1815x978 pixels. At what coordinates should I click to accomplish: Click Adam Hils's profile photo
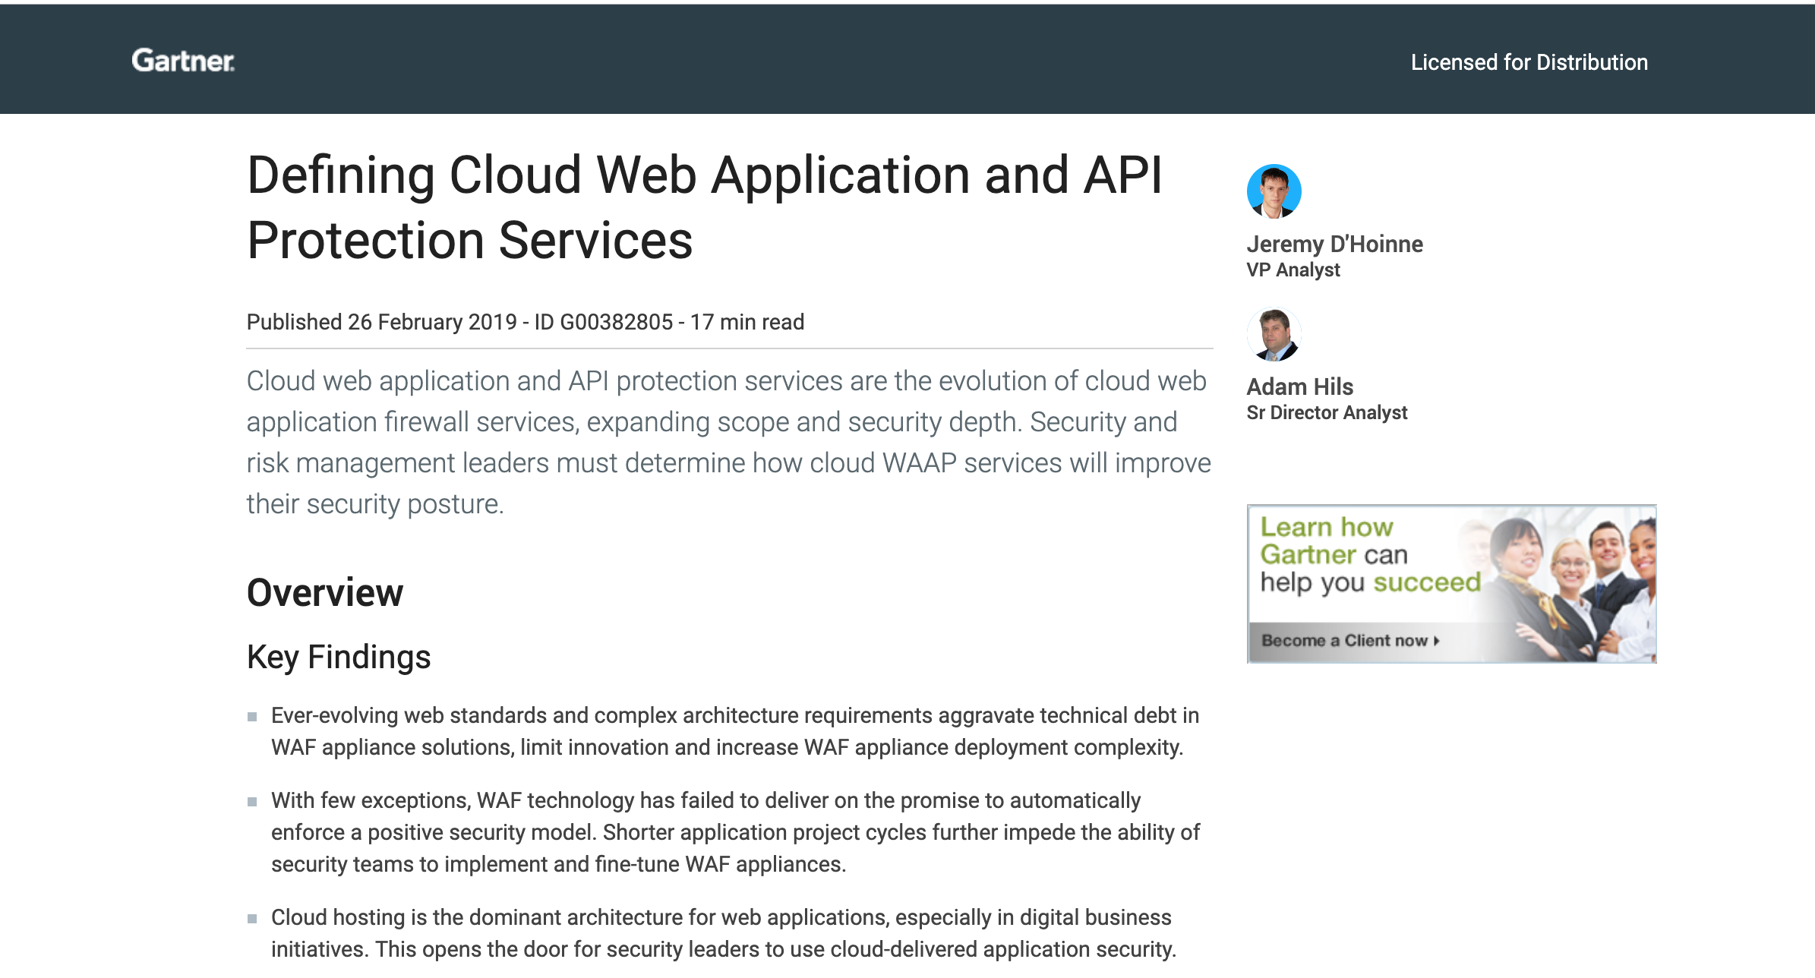point(1274,334)
